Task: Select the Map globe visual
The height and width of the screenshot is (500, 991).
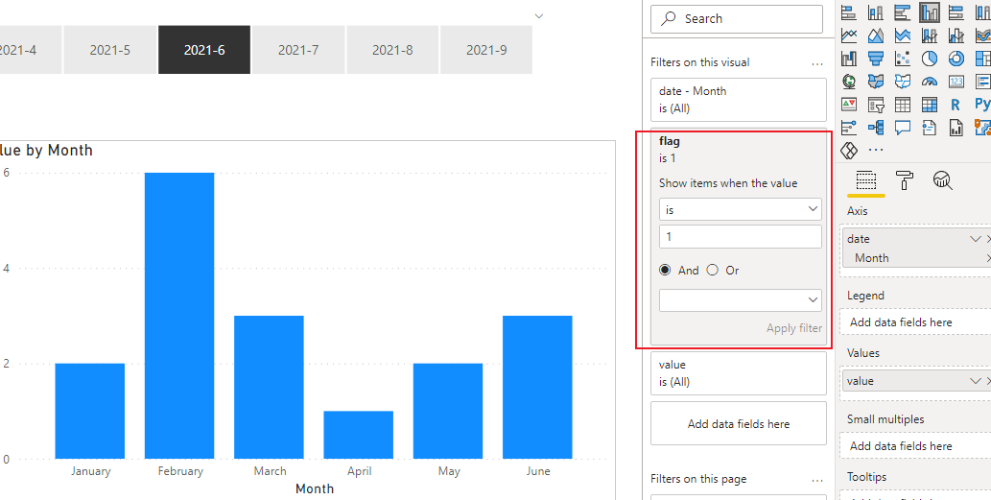Action: 849,82
